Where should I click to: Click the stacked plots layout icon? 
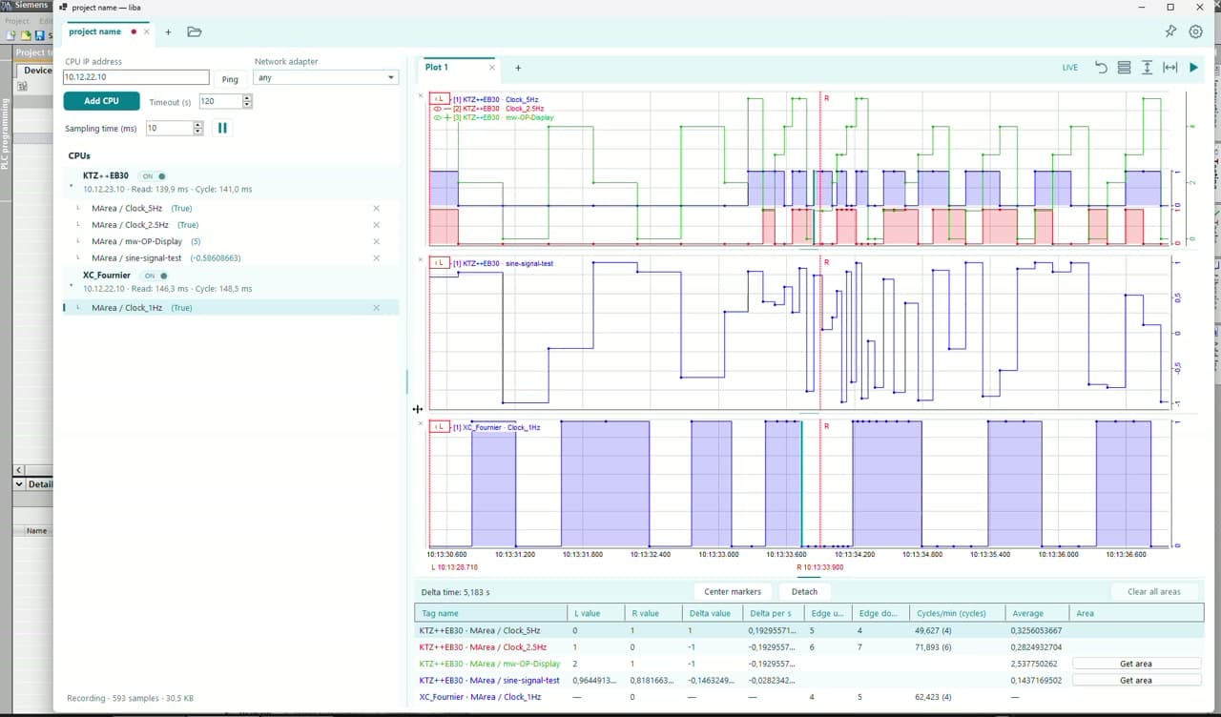(x=1124, y=68)
